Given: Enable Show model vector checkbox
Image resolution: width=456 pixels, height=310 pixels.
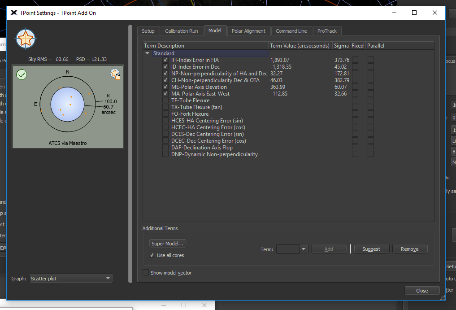Looking at the screenshot, I should pyautogui.click(x=146, y=272).
